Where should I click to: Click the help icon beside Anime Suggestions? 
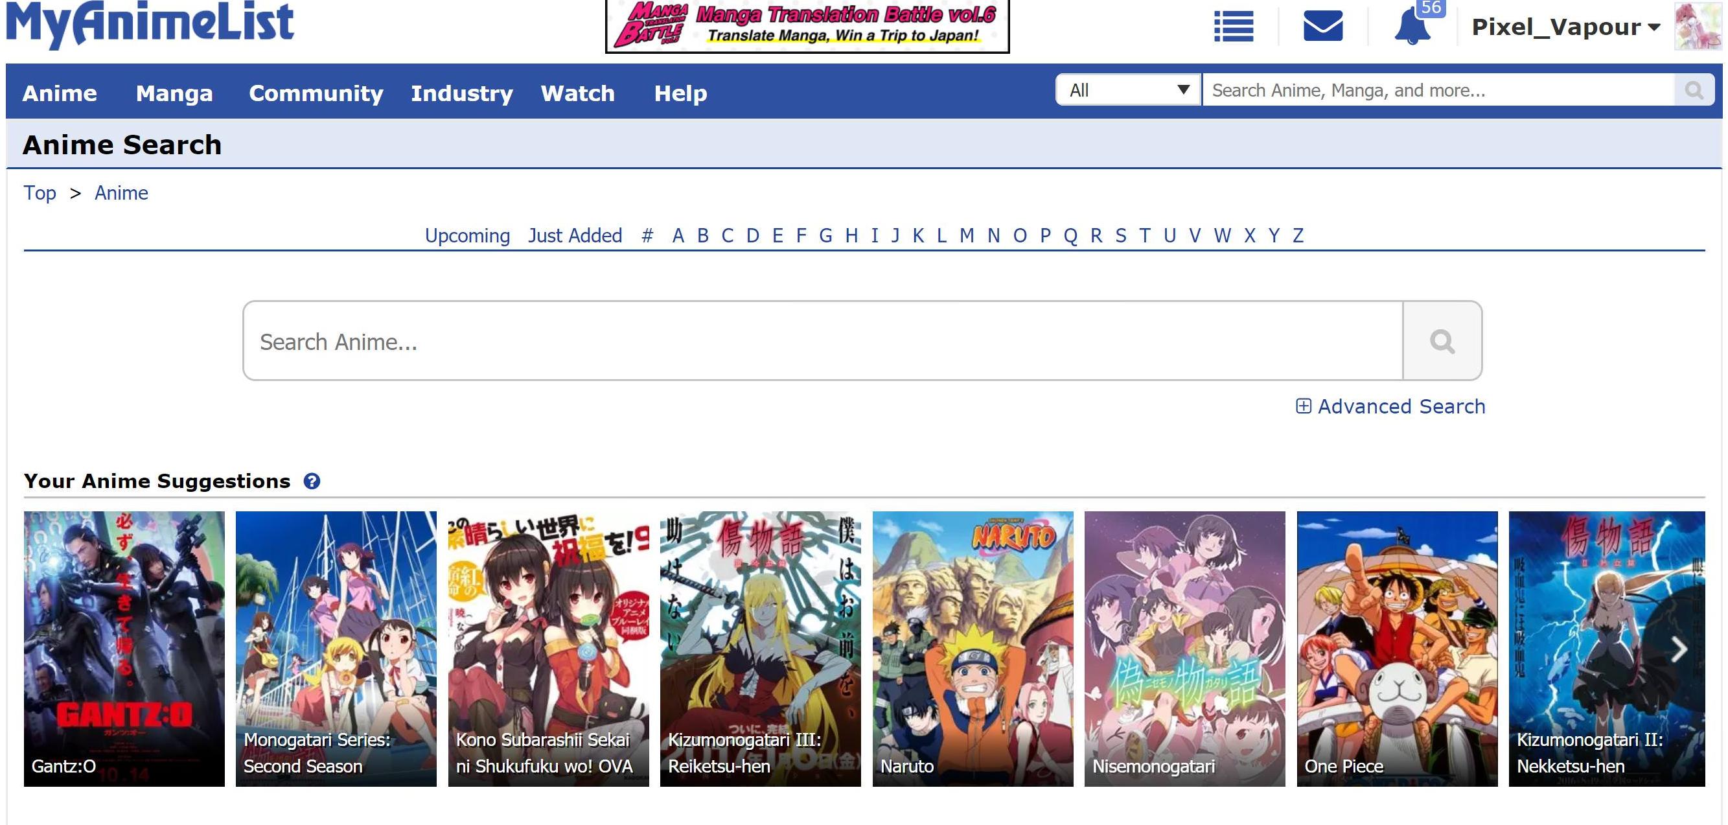click(312, 481)
